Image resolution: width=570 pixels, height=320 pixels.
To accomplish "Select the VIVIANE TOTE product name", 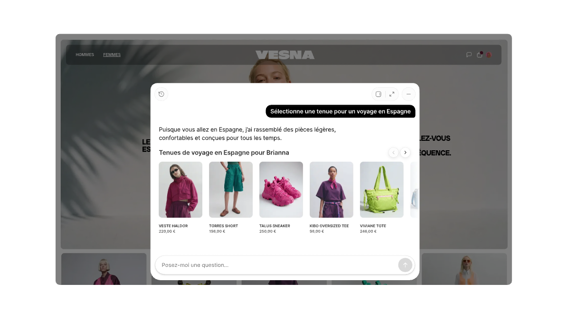I will tap(373, 226).
